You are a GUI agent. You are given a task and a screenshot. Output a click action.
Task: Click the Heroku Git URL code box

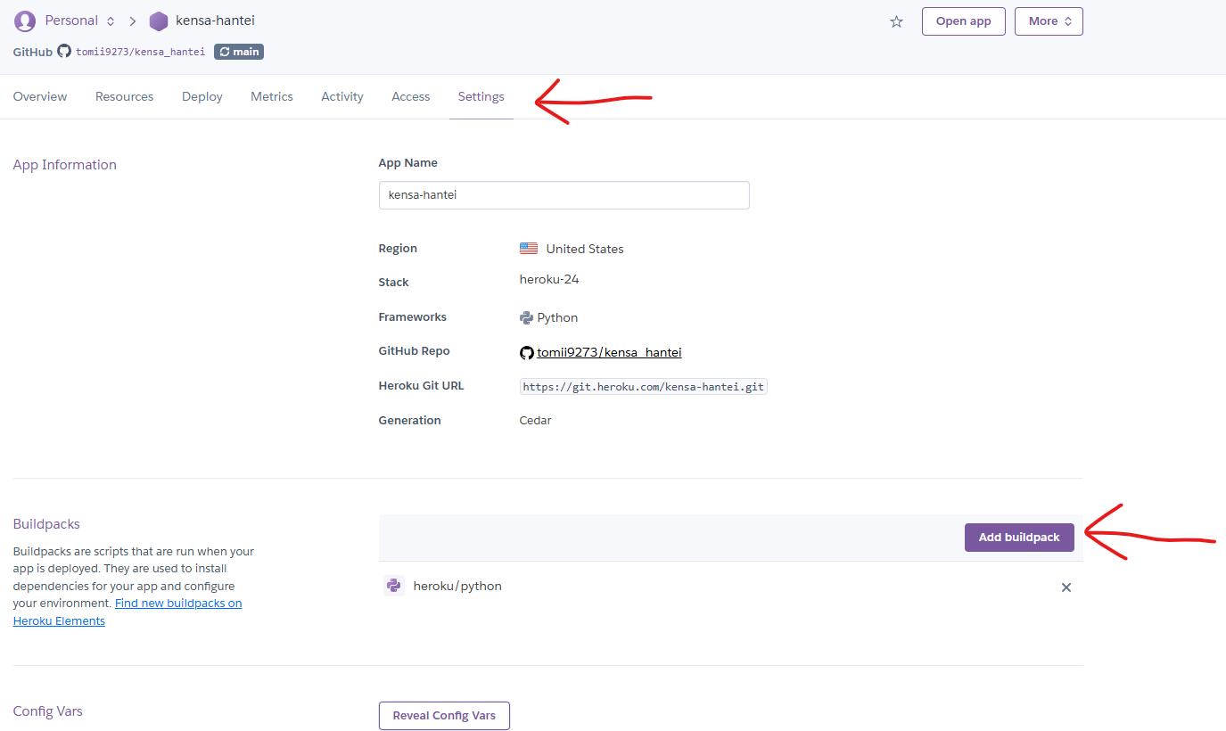(644, 387)
